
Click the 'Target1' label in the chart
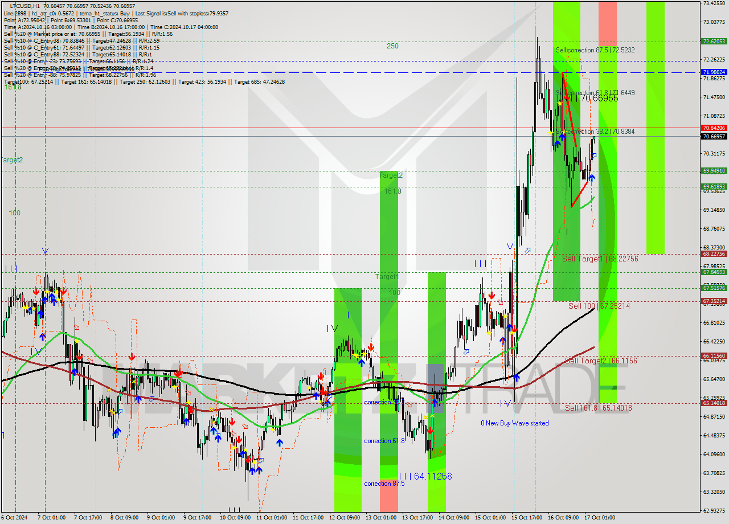click(387, 277)
